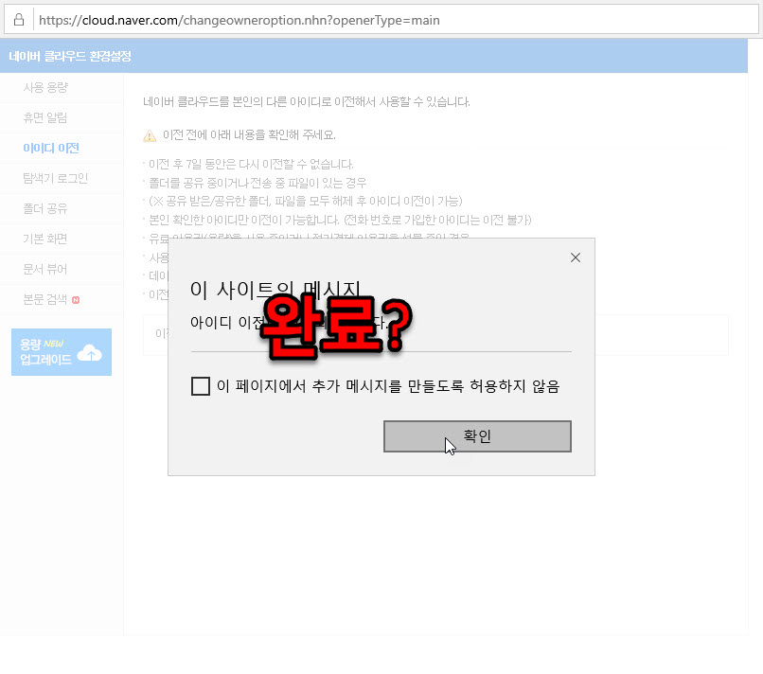Click the 이 사이트의 메시지 dialog title
The height and width of the screenshot is (674, 763).
pyautogui.click(x=275, y=290)
